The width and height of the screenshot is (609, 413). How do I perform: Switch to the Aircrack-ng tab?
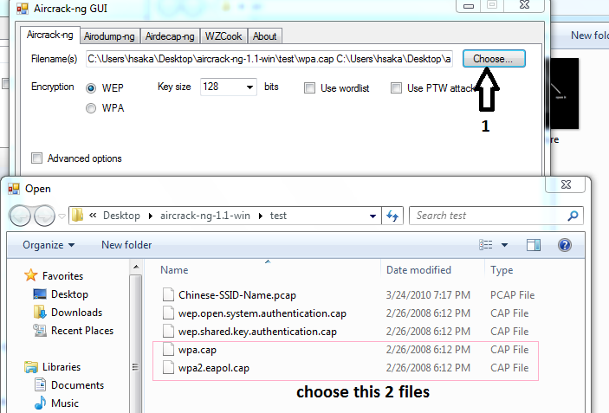pyautogui.click(x=49, y=35)
